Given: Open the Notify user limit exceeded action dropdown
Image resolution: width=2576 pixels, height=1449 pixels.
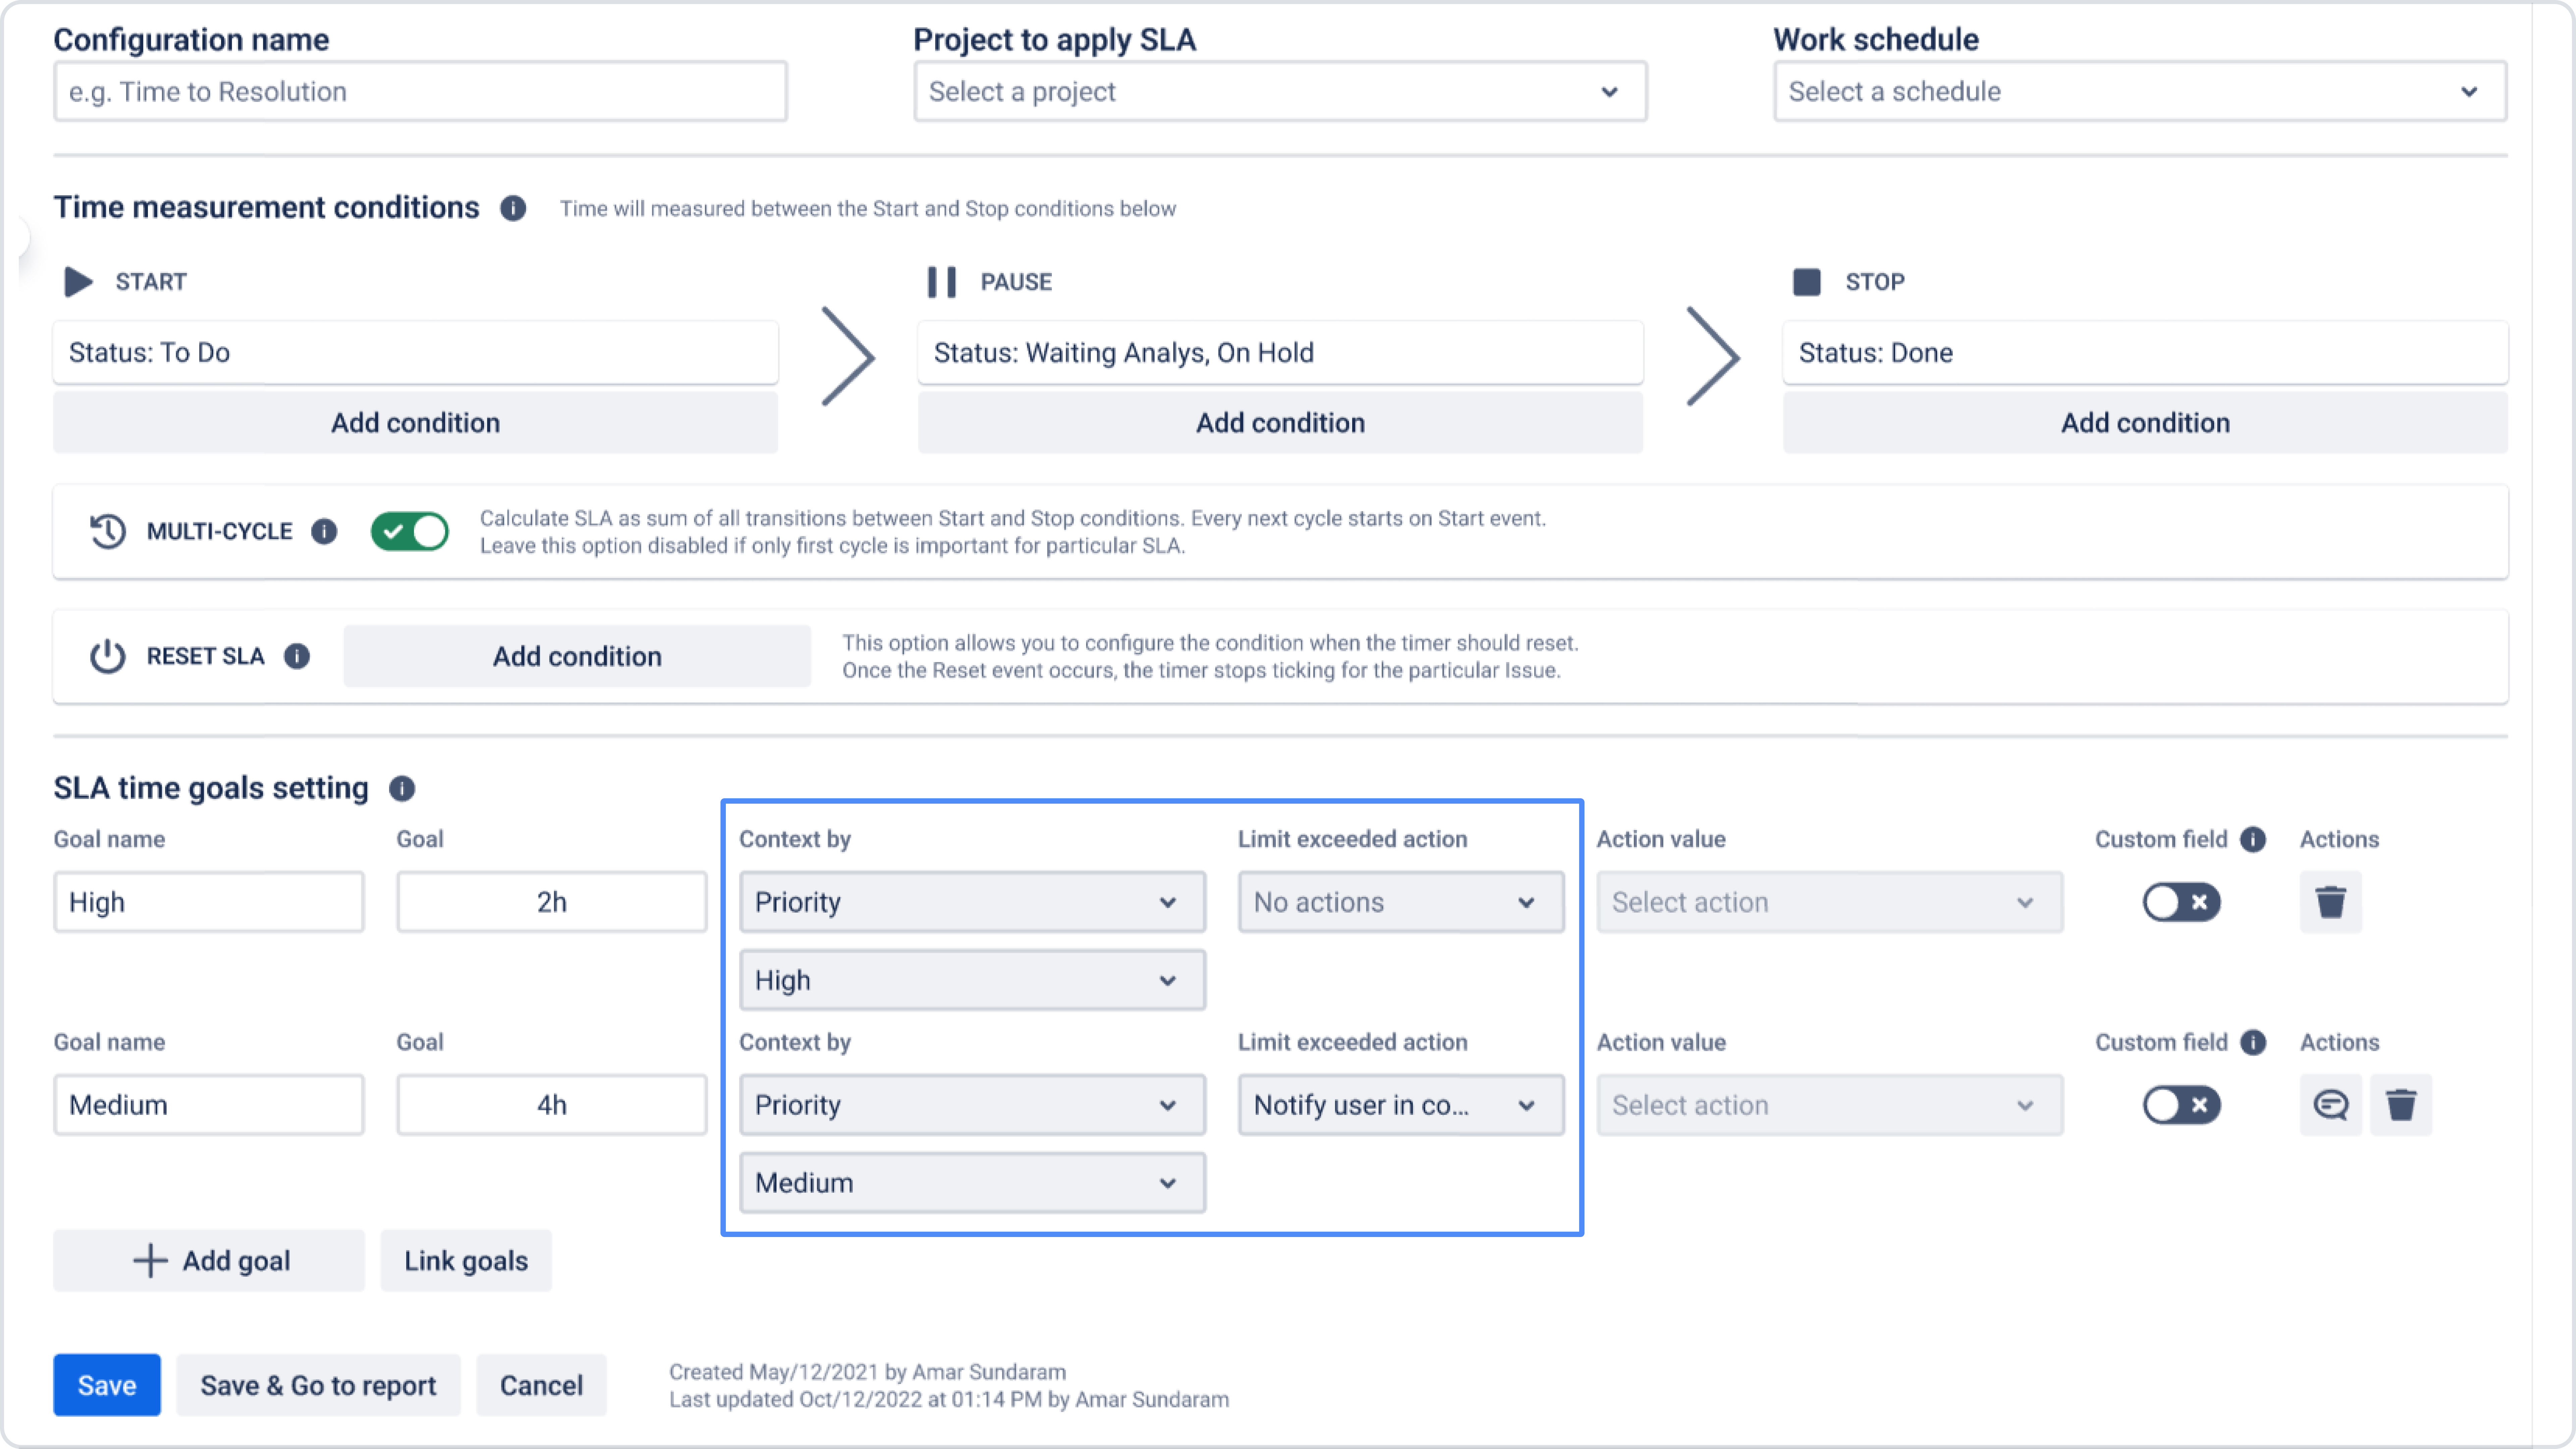Looking at the screenshot, I should pyautogui.click(x=1400, y=1105).
